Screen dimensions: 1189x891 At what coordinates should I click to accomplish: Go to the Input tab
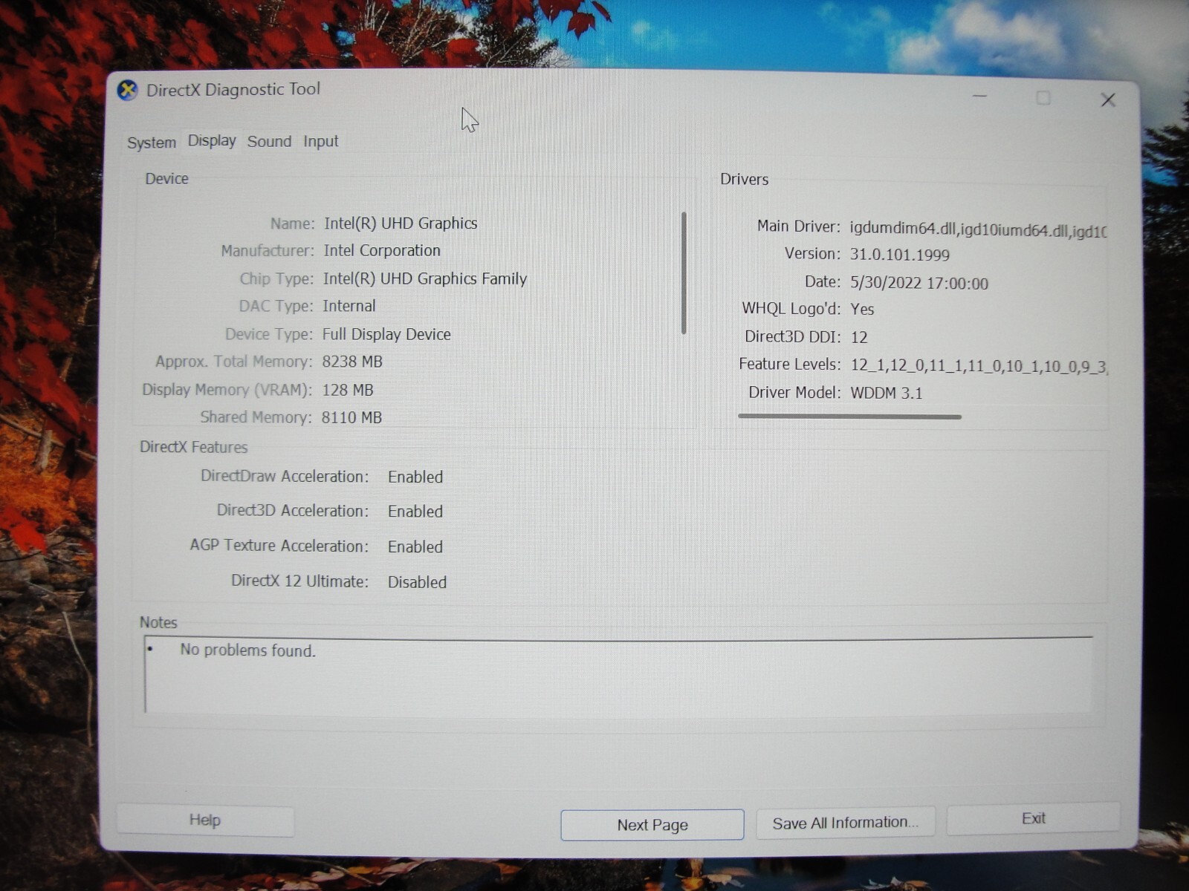(x=320, y=141)
